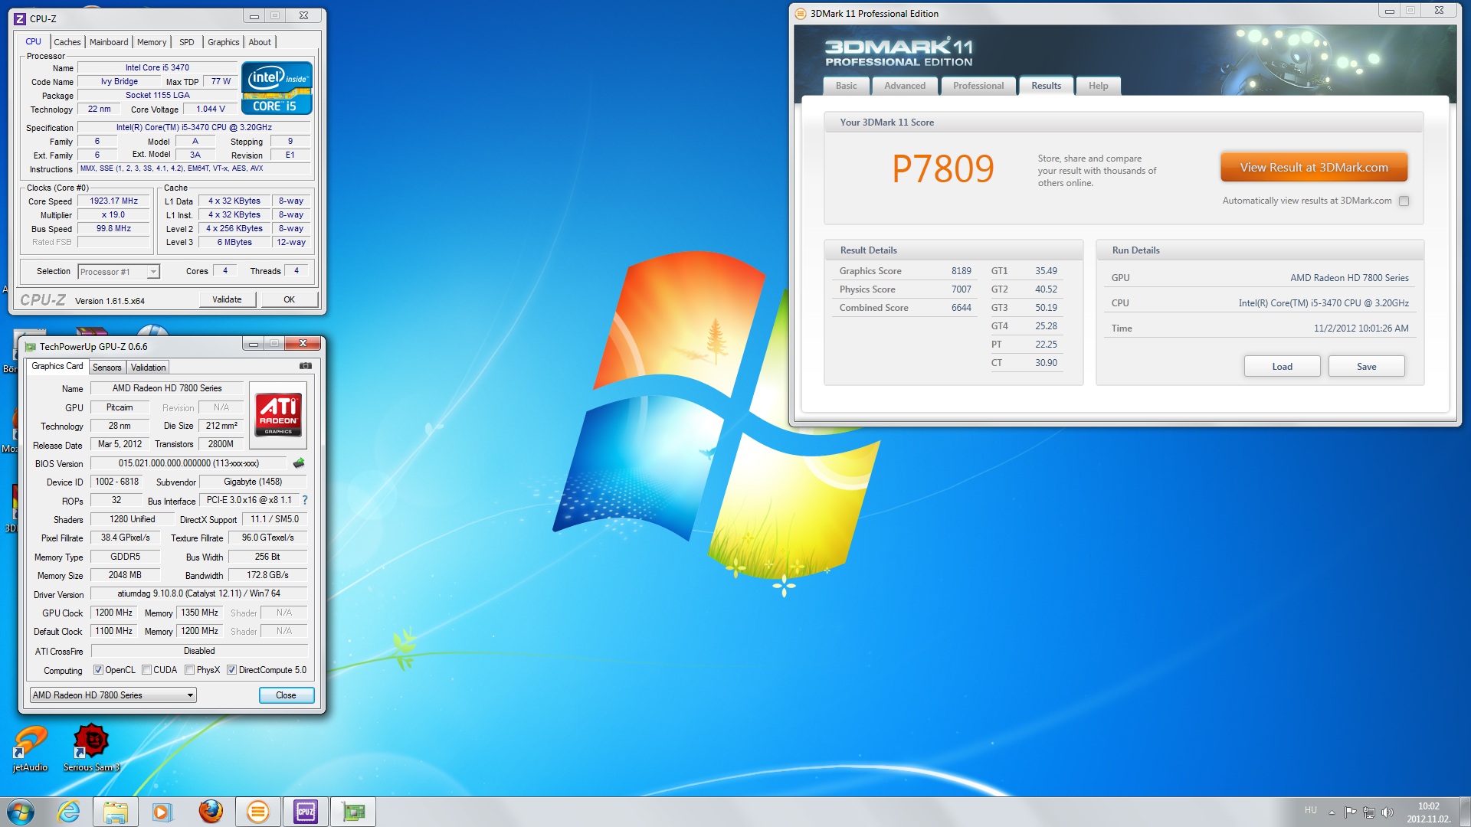Click the Intel Core i5 logo in CPU-Z
Image resolution: width=1471 pixels, height=827 pixels.
[x=277, y=88]
